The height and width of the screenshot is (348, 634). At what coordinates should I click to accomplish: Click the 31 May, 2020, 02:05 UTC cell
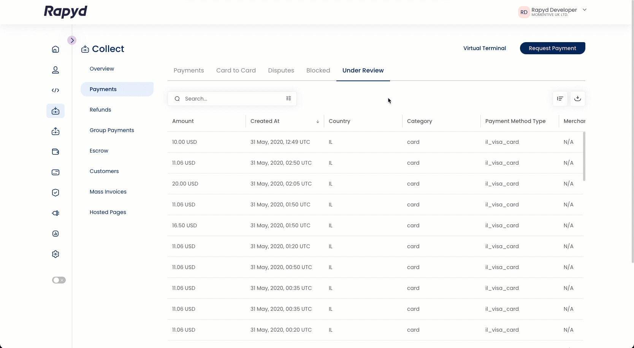pyautogui.click(x=281, y=184)
